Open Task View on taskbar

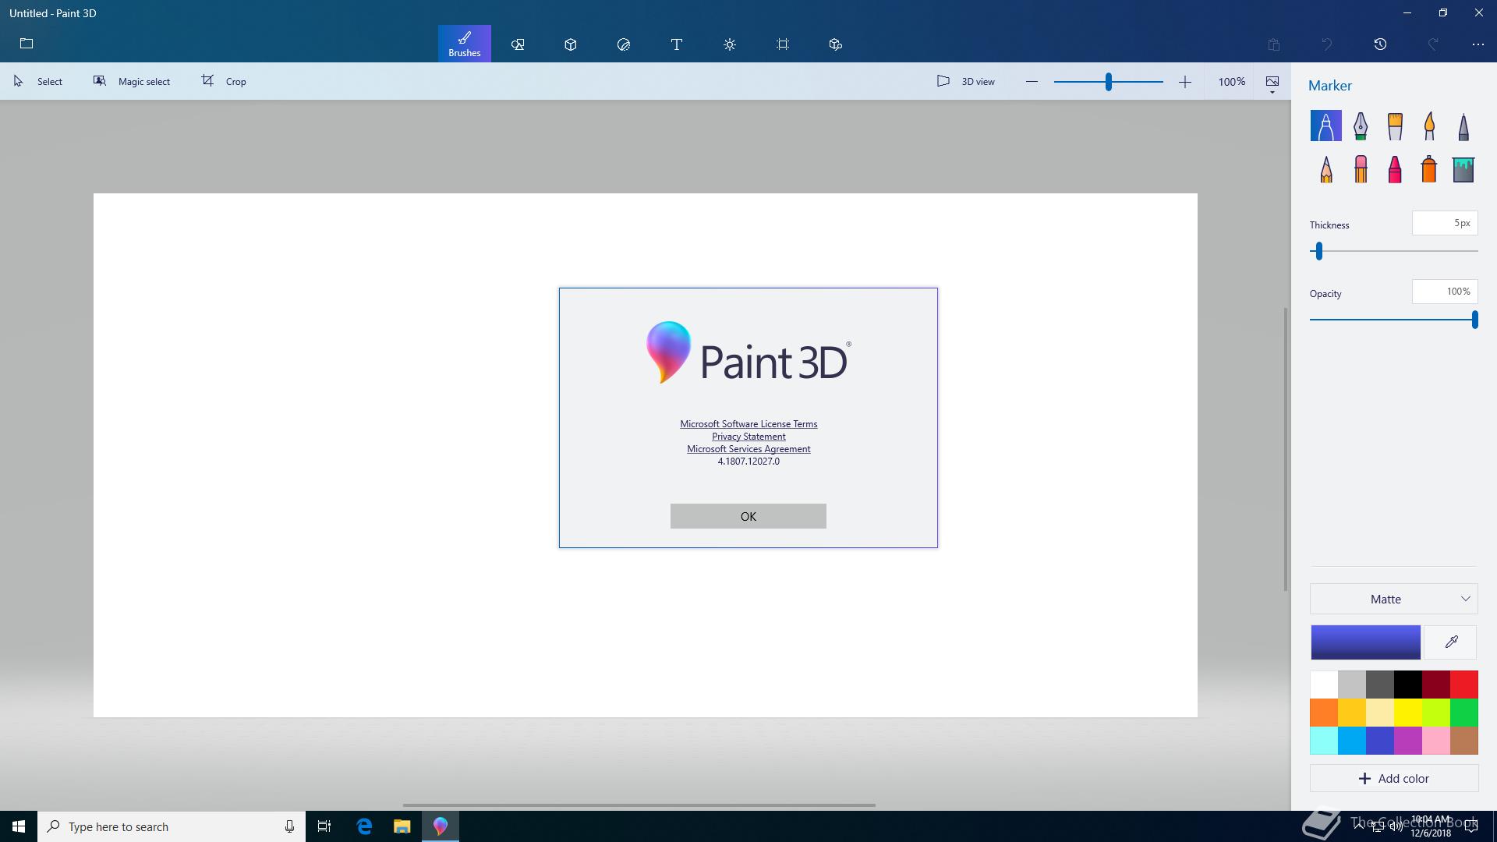[x=324, y=826]
